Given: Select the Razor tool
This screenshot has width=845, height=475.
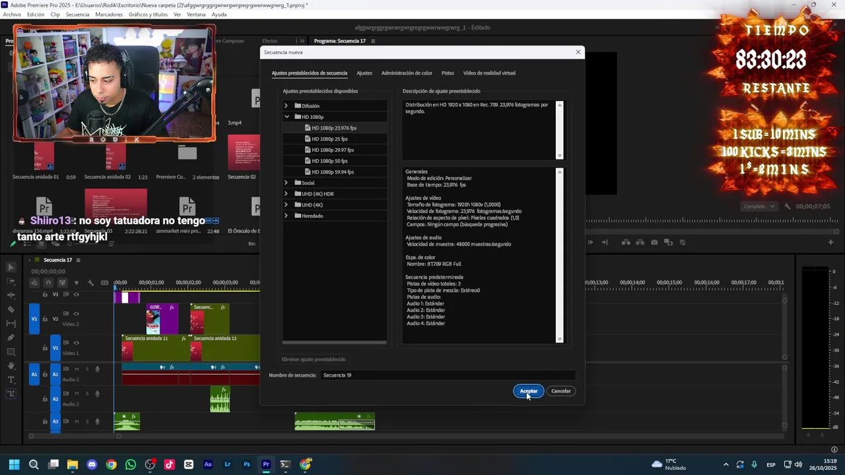Looking at the screenshot, I should (x=11, y=309).
